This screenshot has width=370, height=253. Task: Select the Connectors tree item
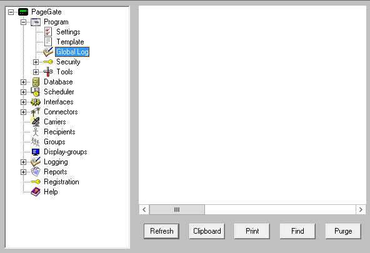[61, 112]
